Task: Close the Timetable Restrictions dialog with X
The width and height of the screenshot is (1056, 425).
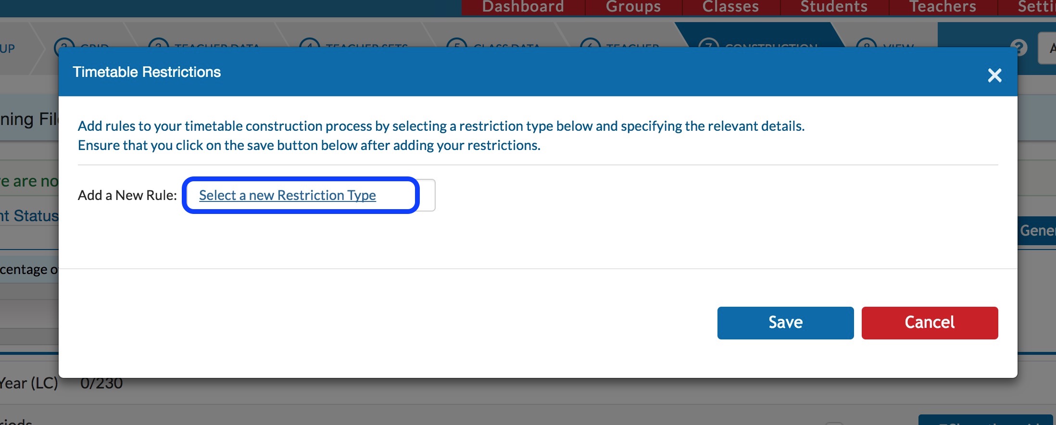Action: pos(994,75)
